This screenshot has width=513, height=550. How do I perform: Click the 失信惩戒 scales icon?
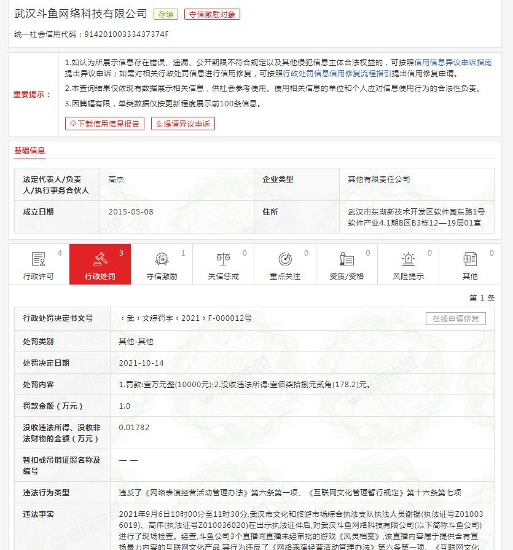tap(223, 259)
